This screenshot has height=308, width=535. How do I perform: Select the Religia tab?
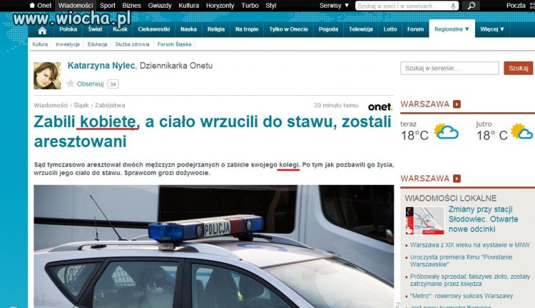[216, 29]
